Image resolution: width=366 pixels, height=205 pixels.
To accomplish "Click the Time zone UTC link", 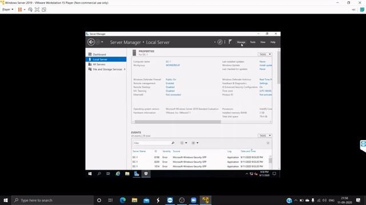I will tap(265, 91).
